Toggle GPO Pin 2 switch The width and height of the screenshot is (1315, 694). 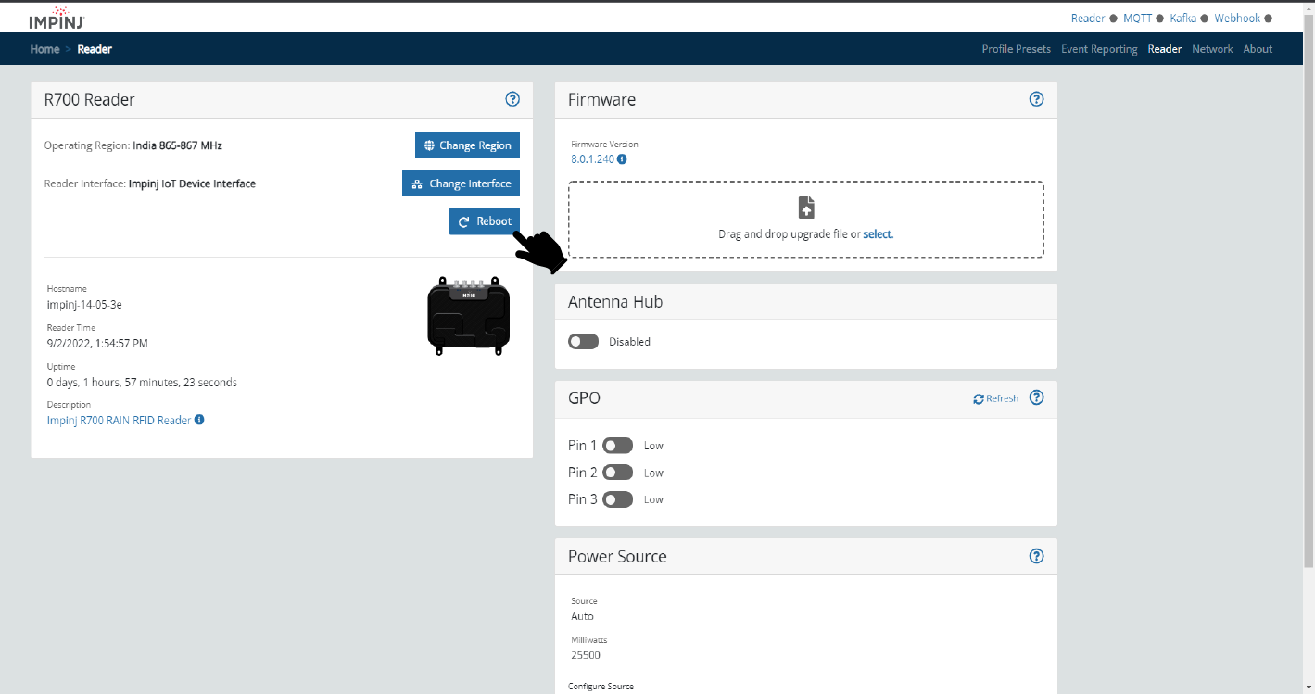click(x=617, y=473)
